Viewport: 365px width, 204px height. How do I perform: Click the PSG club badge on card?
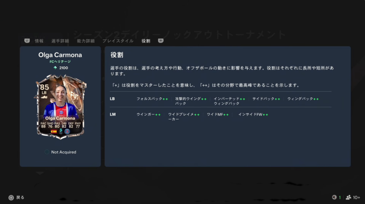click(67, 132)
